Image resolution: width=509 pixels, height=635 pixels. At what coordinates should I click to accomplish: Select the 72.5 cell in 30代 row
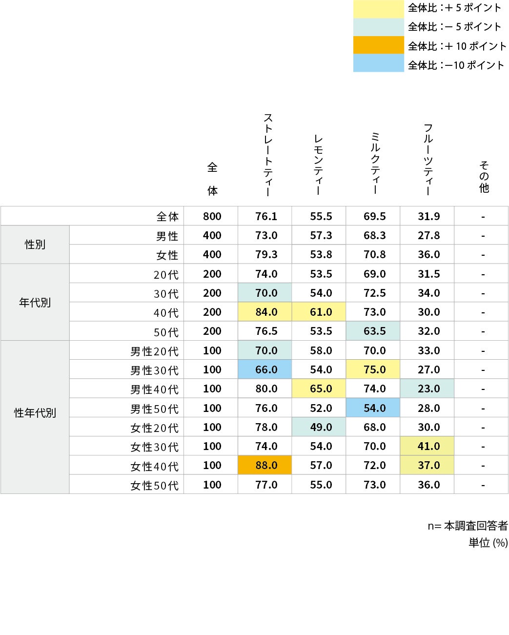(373, 293)
